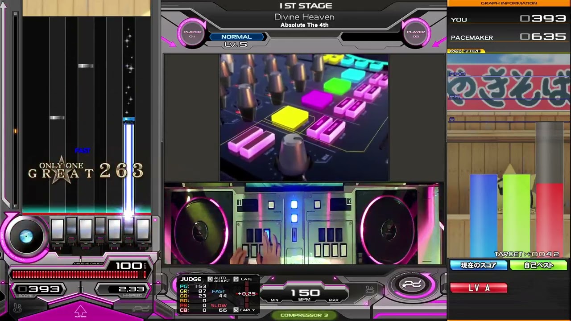The width and height of the screenshot is (571, 321).
Task: Click the GREAT 263 combo display
Action: click(86, 170)
